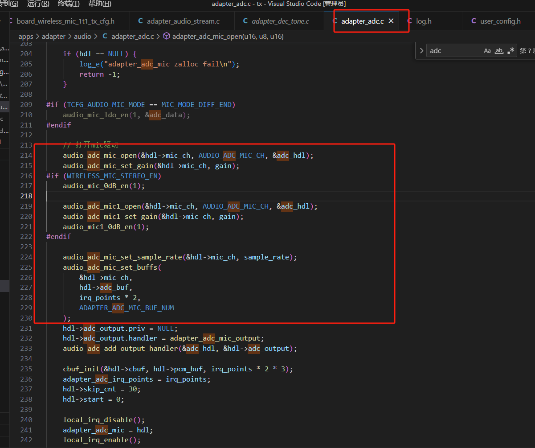Click local_irq_disable() on line 240
This screenshot has width=535, height=448.
(x=104, y=420)
